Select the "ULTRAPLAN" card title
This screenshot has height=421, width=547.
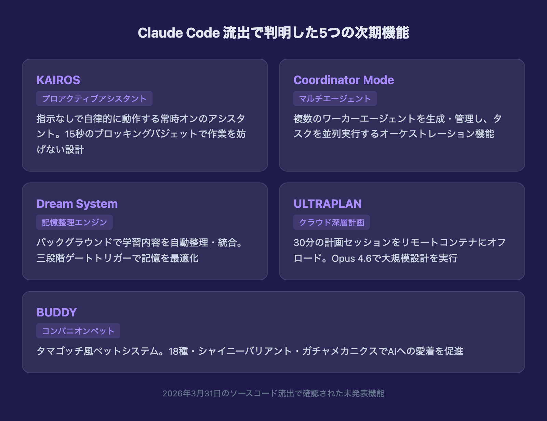pyautogui.click(x=328, y=204)
